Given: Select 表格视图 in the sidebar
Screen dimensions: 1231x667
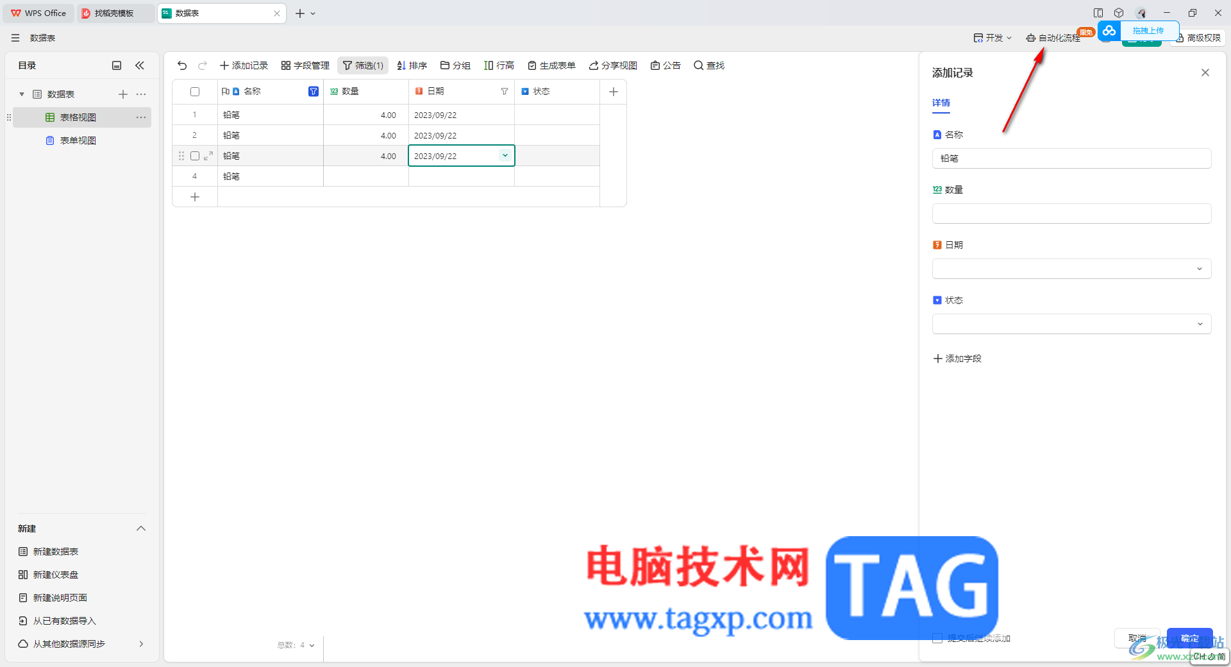Looking at the screenshot, I should pos(82,117).
